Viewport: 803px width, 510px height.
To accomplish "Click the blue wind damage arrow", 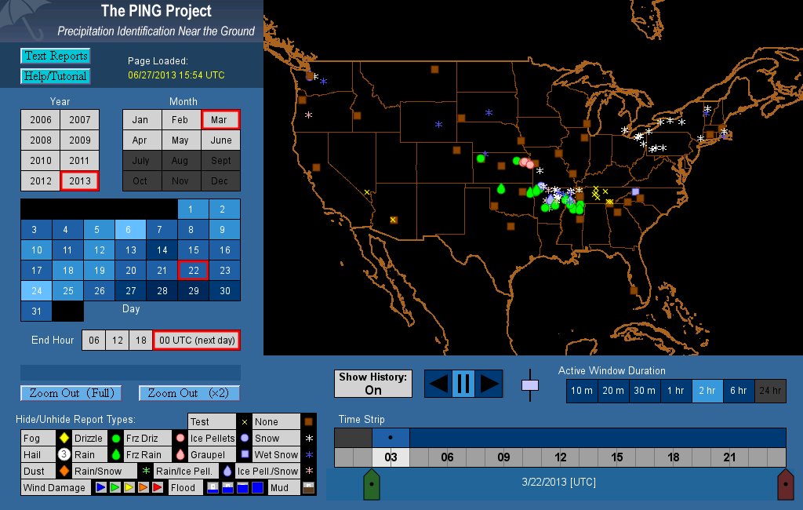I will (100, 487).
